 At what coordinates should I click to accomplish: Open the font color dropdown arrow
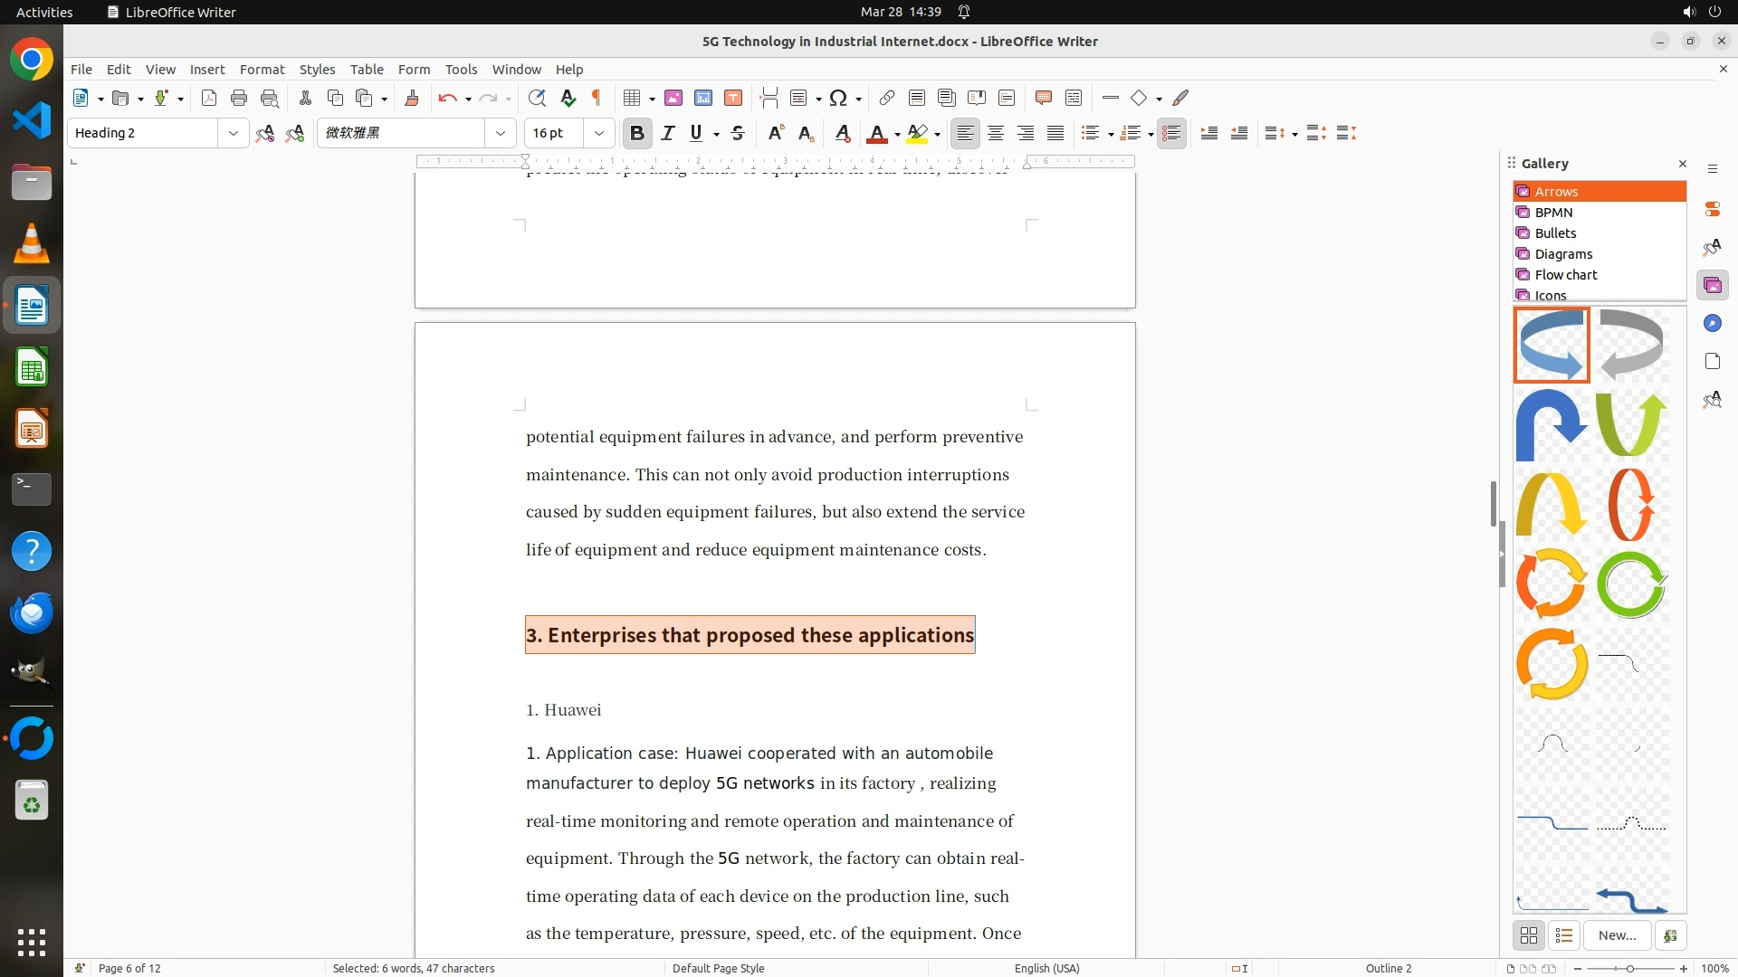(x=897, y=134)
